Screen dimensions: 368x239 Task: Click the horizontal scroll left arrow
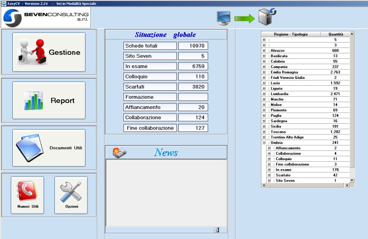pyautogui.click(x=264, y=185)
